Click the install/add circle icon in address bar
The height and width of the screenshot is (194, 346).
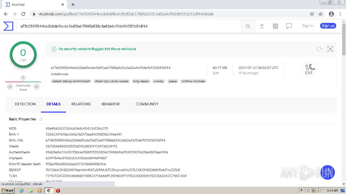(x=312, y=14)
